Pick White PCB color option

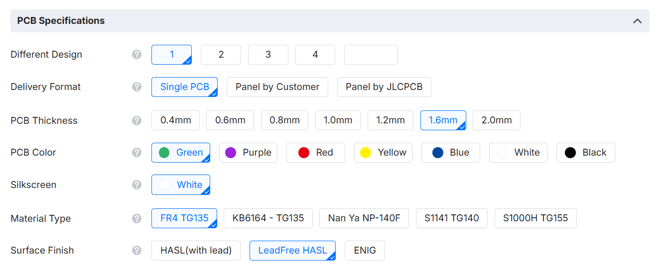coord(518,153)
